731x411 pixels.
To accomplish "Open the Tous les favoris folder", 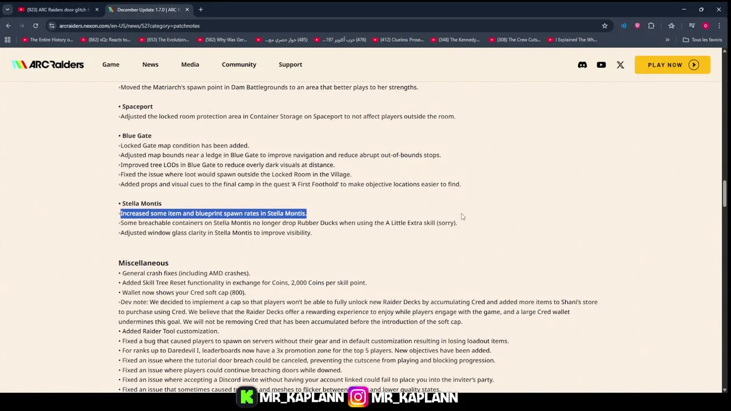I will [702, 40].
